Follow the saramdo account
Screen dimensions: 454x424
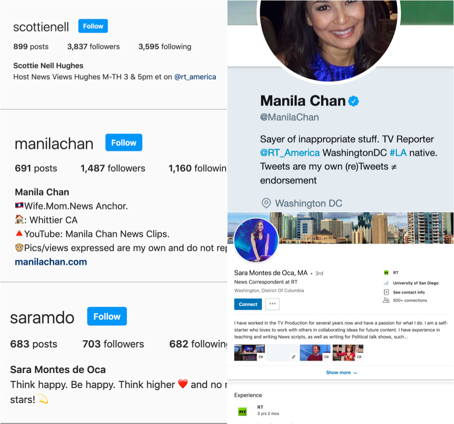click(107, 316)
